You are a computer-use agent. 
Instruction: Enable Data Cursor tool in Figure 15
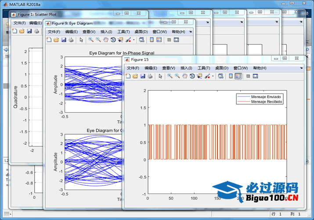199,76
